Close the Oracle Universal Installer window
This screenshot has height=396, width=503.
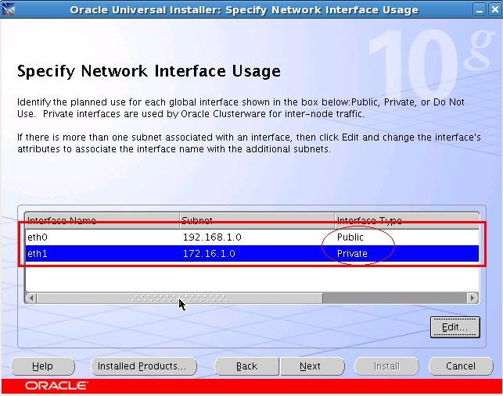tap(494, 10)
